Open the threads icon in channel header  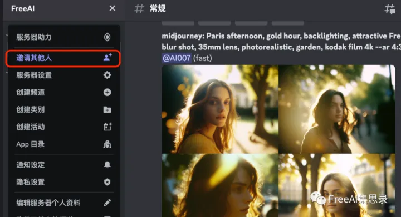(390, 9)
